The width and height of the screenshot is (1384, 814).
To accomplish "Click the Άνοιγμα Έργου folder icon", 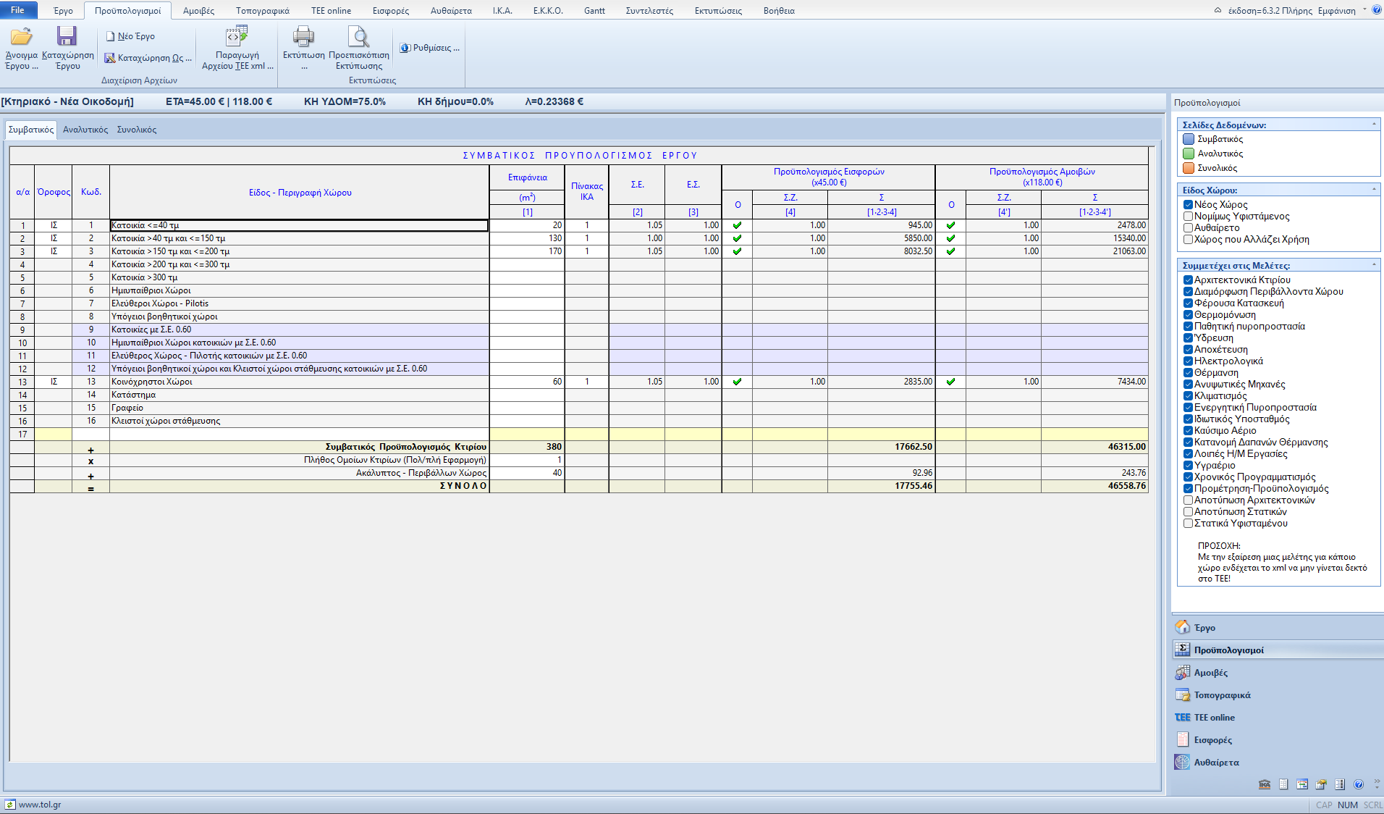I will [21, 36].
